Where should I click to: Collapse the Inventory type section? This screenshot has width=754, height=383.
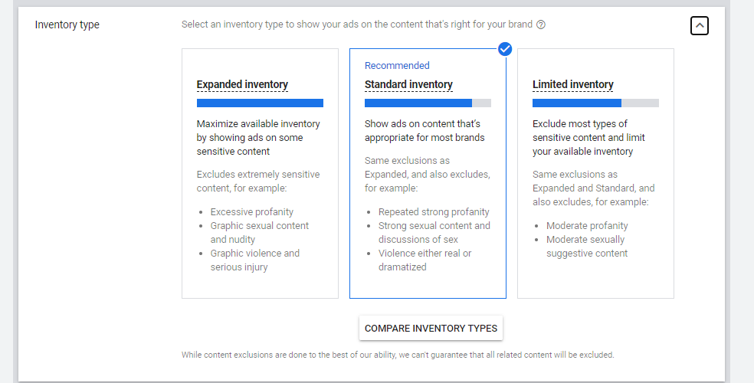click(x=699, y=25)
